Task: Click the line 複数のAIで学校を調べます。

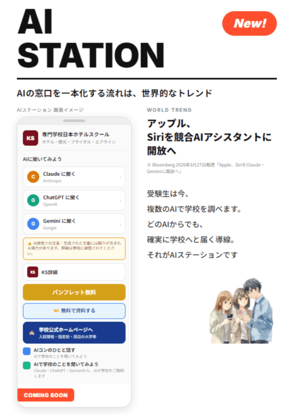Action: 194,209
